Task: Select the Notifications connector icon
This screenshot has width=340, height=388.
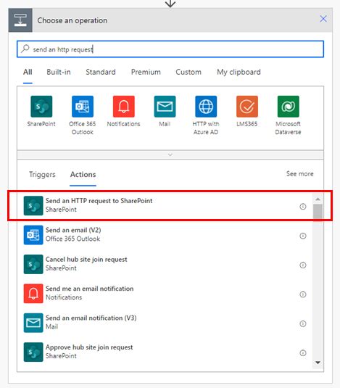Action: click(124, 107)
